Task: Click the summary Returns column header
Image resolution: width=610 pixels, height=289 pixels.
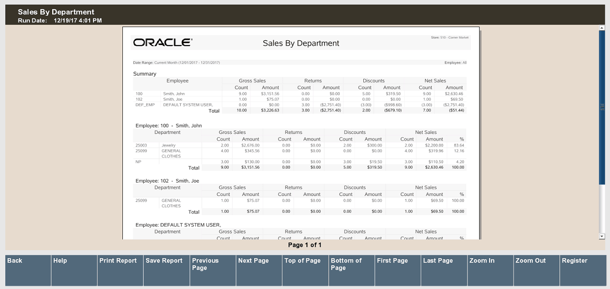Action: click(x=313, y=81)
